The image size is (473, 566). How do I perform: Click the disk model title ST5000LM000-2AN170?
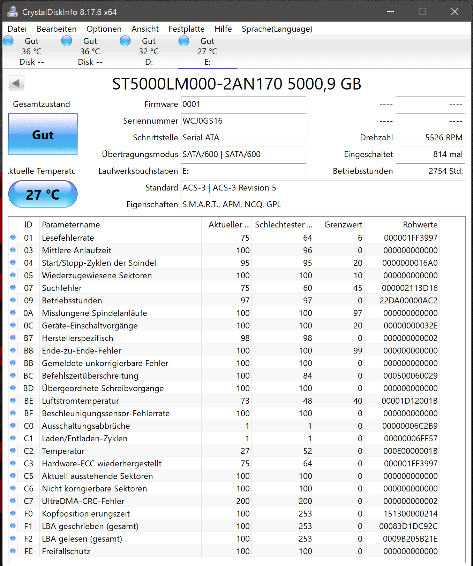coord(236,84)
